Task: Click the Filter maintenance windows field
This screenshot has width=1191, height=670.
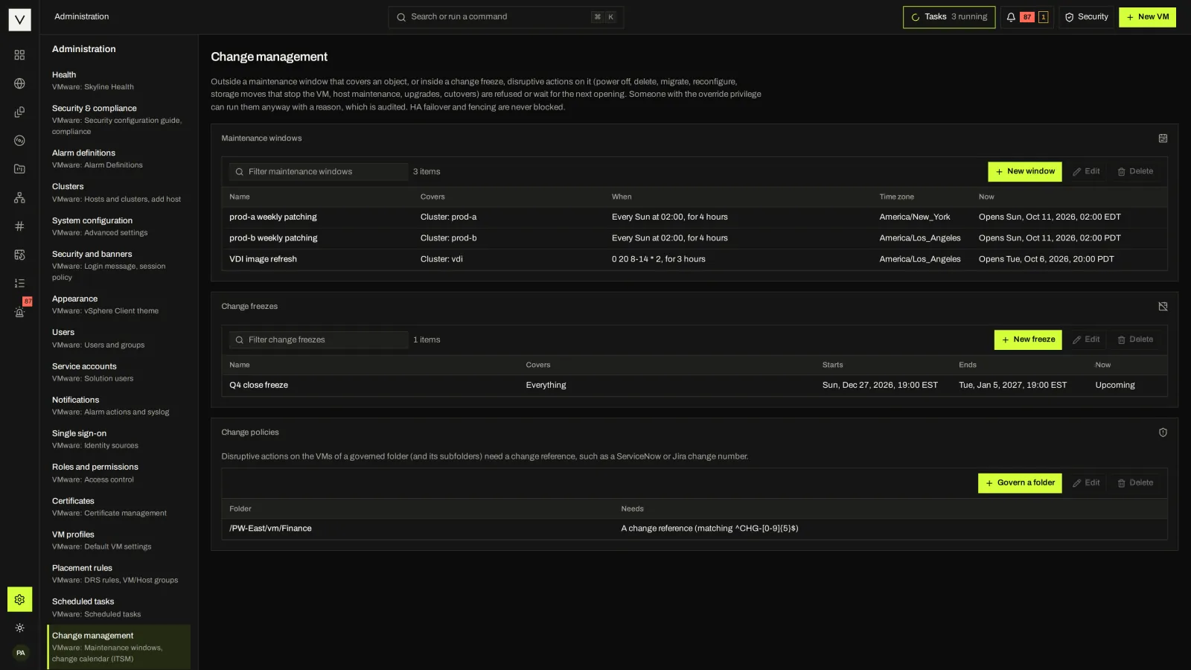Action: click(319, 172)
